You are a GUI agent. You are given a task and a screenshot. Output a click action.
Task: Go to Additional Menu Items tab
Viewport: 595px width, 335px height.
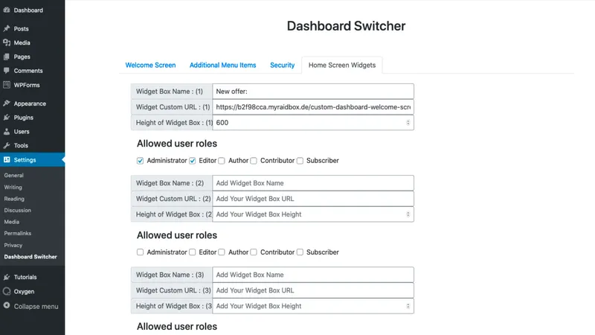pos(222,65)
